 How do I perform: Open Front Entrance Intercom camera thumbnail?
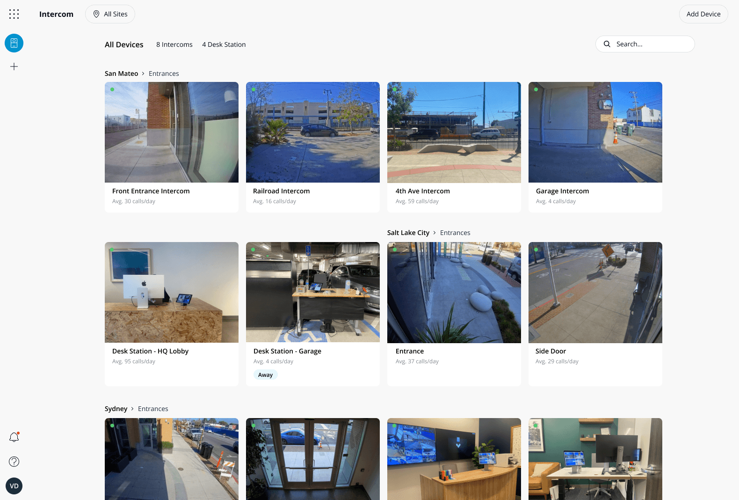point(172,132)
